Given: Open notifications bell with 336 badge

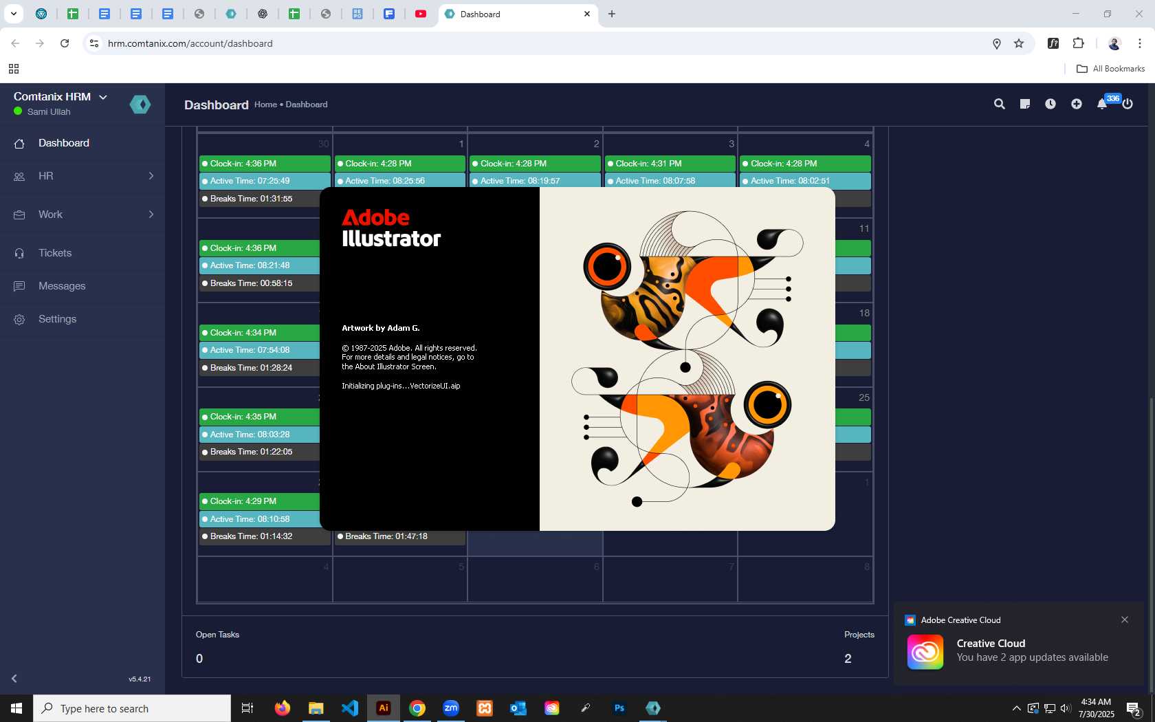Looking at the screenshot, I should [1103, 104].
